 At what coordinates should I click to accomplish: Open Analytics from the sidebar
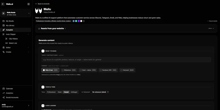click(x=16, y=93)
